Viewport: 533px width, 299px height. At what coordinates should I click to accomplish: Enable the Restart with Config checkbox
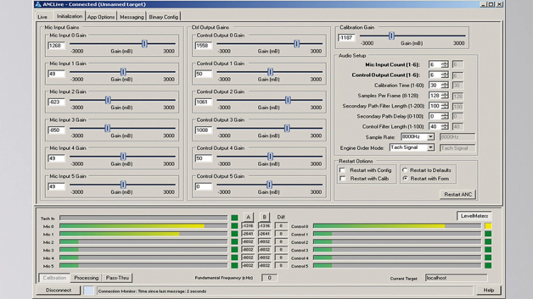[342, 170]
